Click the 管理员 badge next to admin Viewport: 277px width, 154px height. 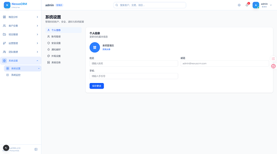(x=59, y=5)
